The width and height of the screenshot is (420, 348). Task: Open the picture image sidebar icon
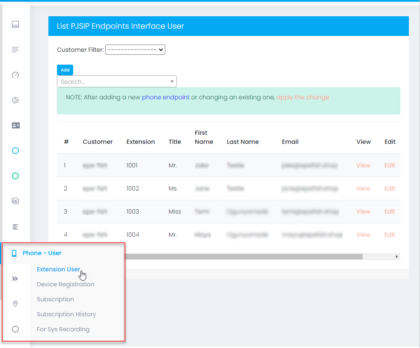[15, 201]
